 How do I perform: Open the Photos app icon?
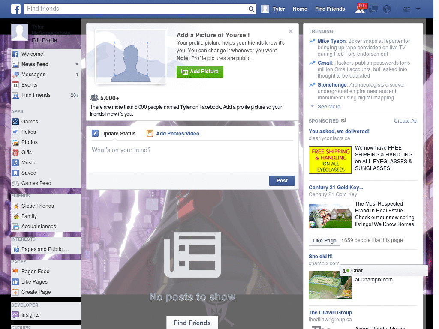15,142
